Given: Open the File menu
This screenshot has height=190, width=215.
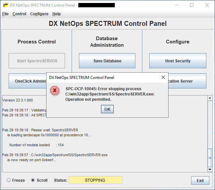Looking at the screenshot, I should pos(5,14).
